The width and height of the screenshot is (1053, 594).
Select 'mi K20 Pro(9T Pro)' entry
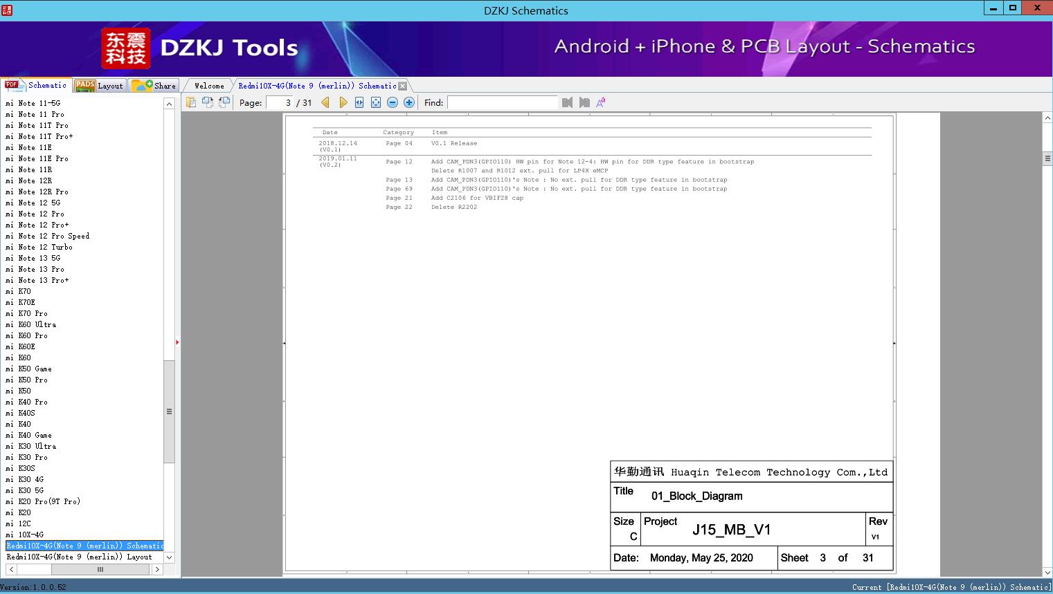click(x=43, y=501)
